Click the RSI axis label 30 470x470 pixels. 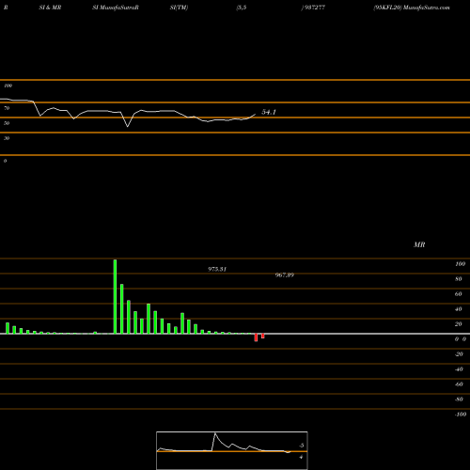point(7,138)
